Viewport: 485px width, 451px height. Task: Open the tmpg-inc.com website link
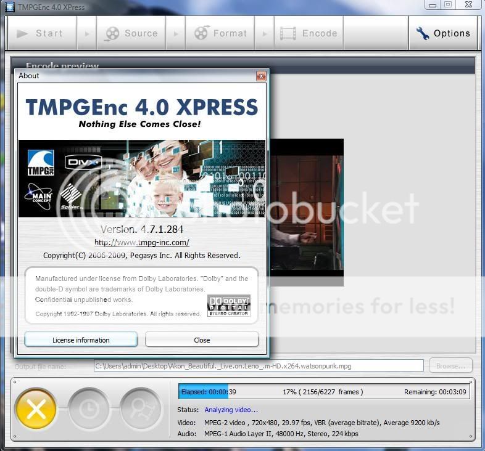[x=142, y=243]
